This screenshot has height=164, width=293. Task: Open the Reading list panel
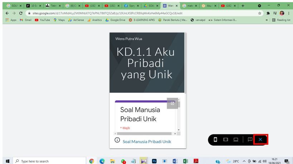click(x=281, y=20)
